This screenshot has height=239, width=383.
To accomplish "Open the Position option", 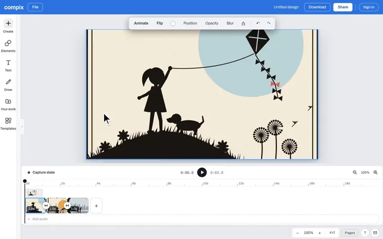I will coord(190,23).
